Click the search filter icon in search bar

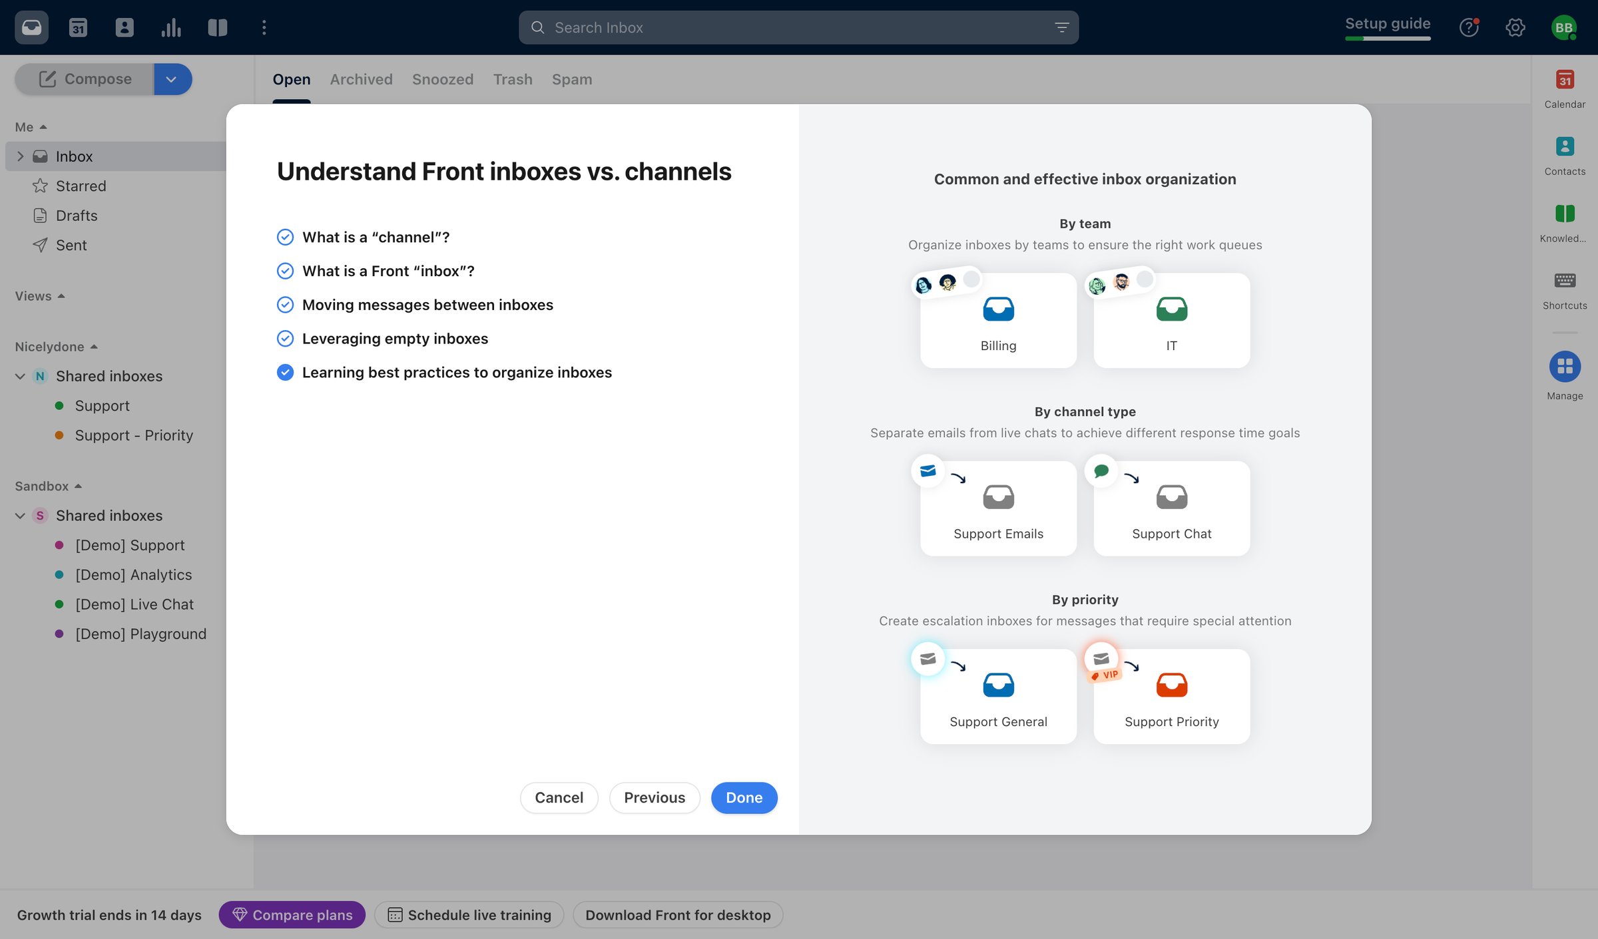(x=1061, y=27)
